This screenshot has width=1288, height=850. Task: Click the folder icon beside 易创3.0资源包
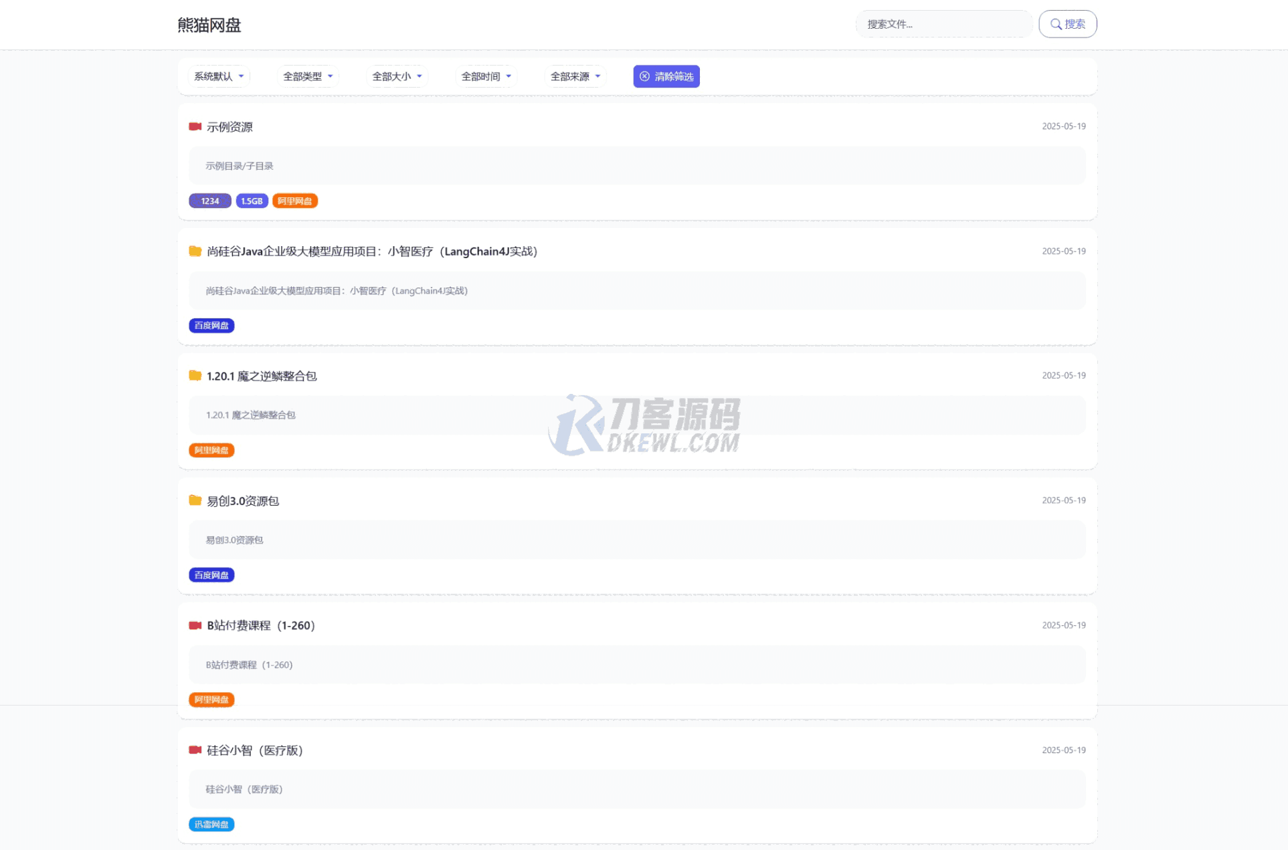(195, 500)
